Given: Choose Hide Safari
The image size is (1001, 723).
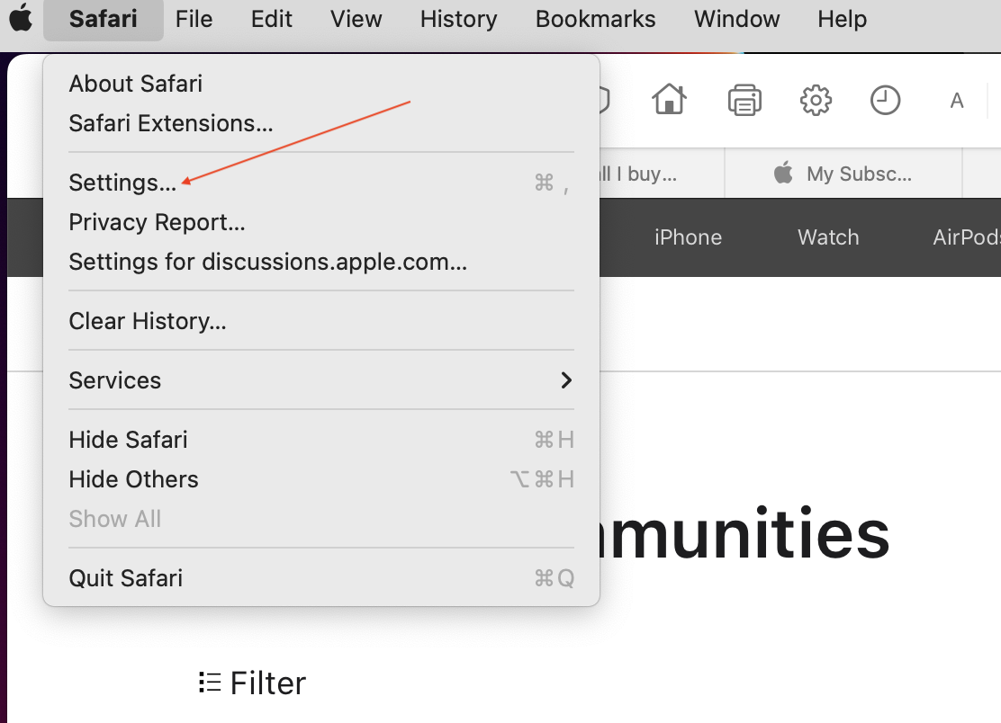Looking at the screenshot, I should coord(321,439).
